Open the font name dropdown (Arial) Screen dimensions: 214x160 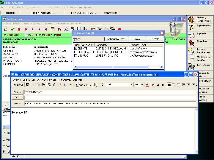click(131, 85)
